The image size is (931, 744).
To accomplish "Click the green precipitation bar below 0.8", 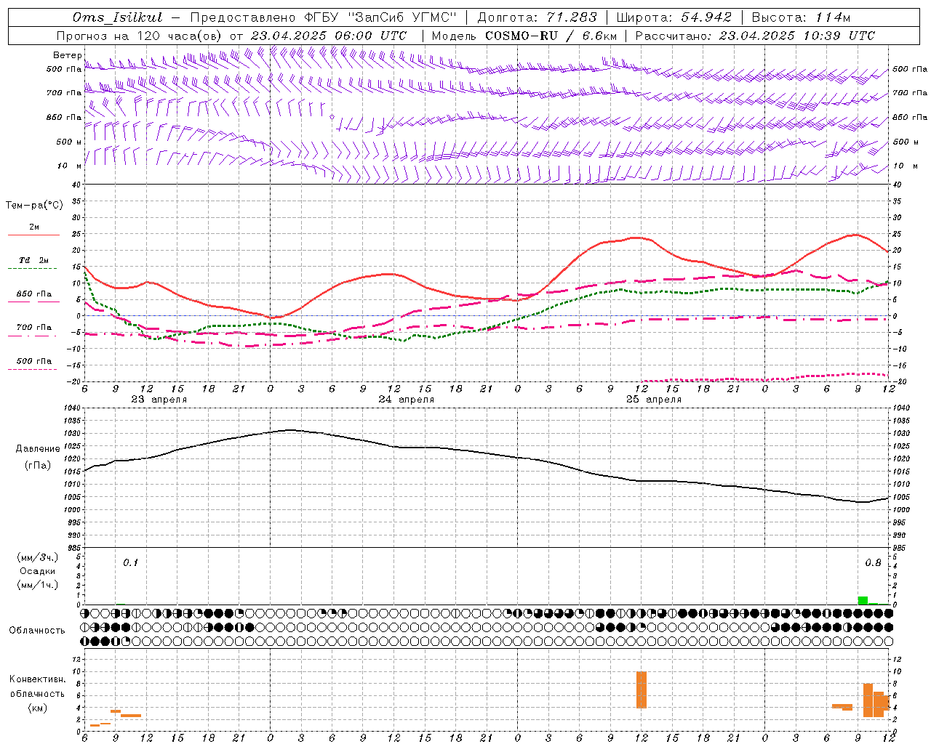I will [863, 600].
